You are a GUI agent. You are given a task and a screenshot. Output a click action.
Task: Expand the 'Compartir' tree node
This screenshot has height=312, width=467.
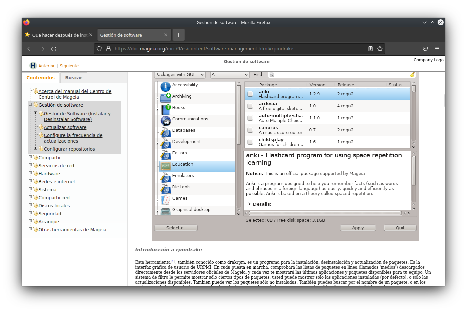(30, 157)
